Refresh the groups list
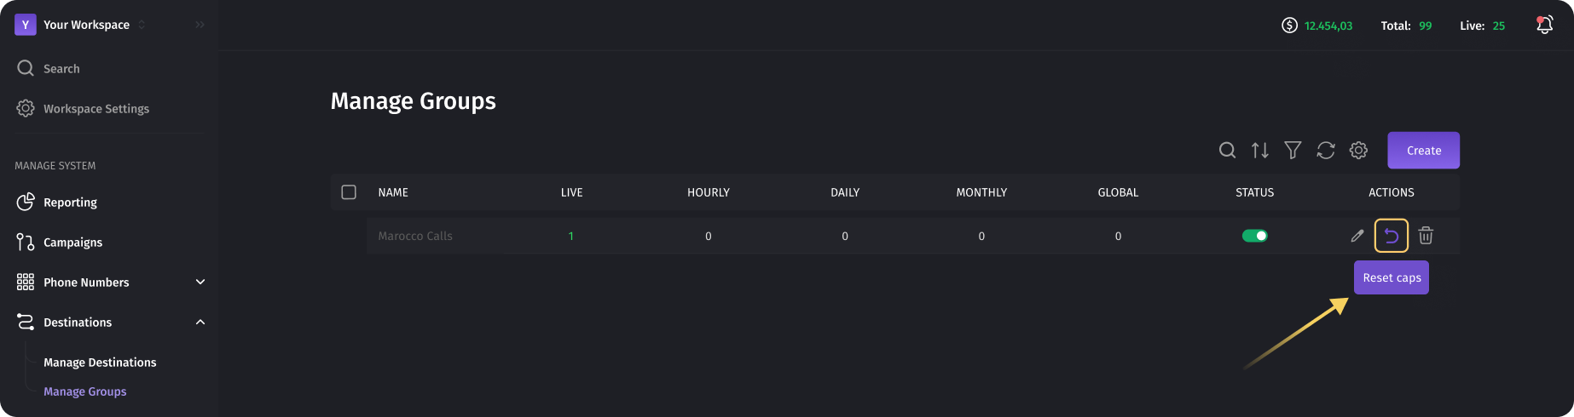The height and width of the screenshot is (417, 1574). (1326, 151)
